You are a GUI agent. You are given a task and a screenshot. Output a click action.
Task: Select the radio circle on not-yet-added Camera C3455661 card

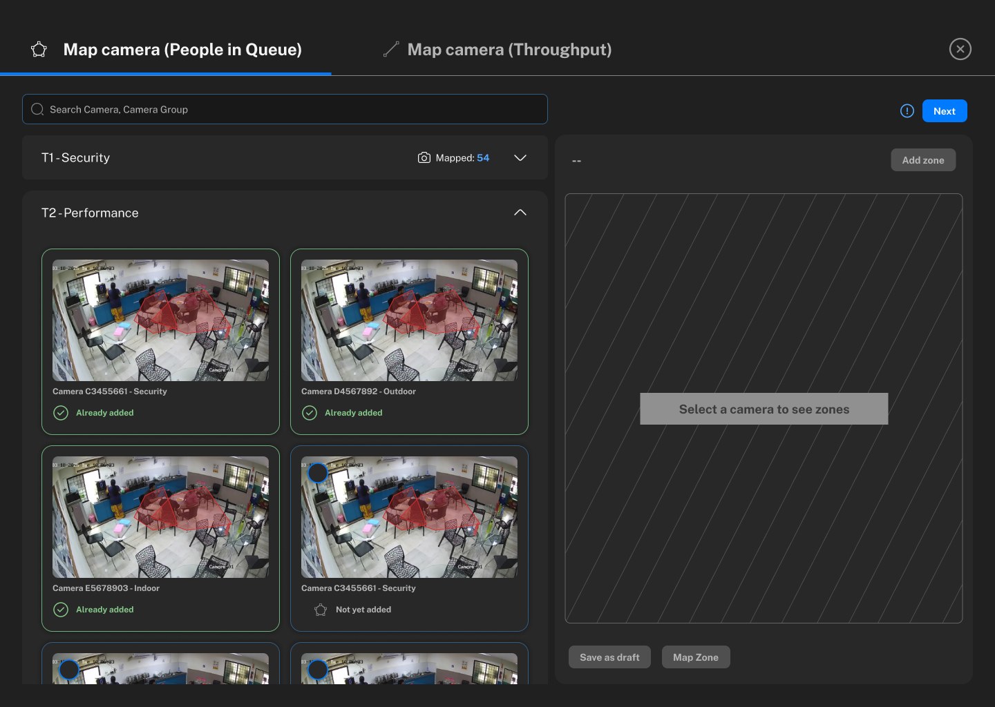coord(317,473)
